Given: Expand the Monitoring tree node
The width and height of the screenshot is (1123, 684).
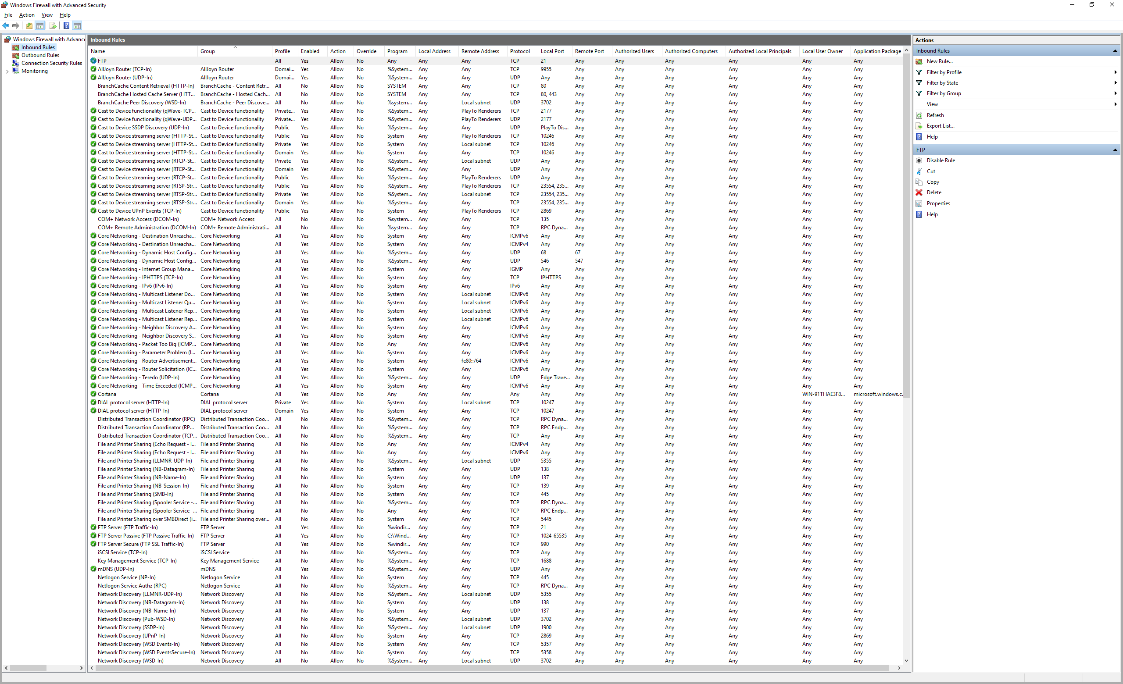Looking at the screenshot, I should click(7, 71).
